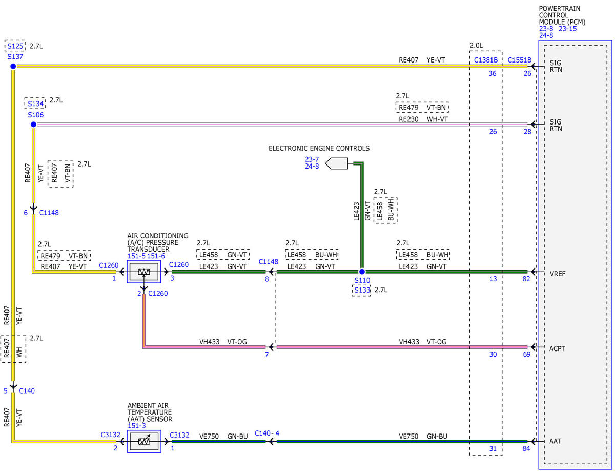The width and height of the screenshot is (615, 475).
Task: Select the S106 splice dot
Action: click(33, 125)
